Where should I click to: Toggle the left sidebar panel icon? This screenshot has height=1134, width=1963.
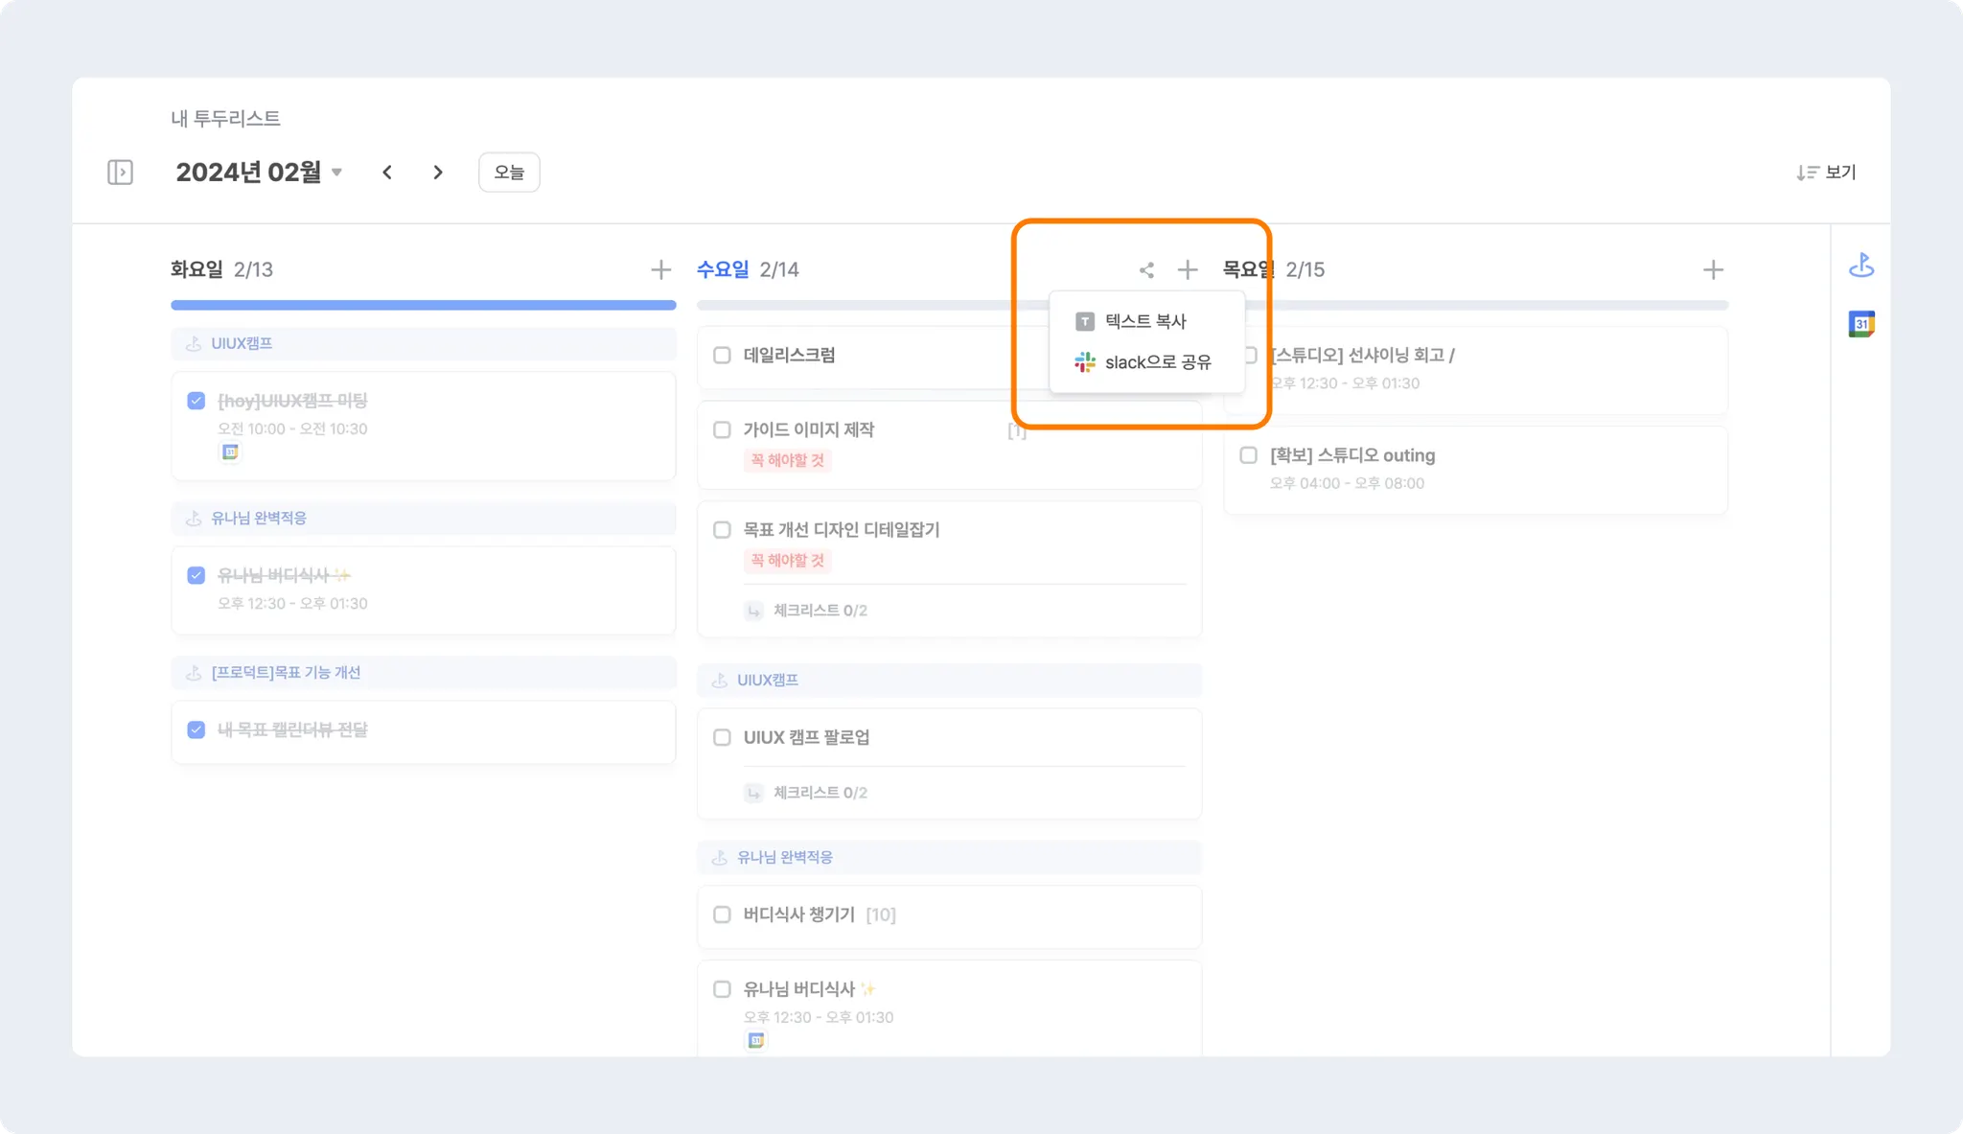[x=120, y=173]
